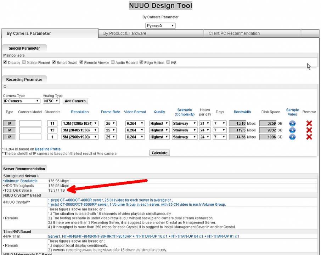Viewport: 321px width, 255px height.
Task: Click the Channels field containing 13
Action: pos(52,130)
